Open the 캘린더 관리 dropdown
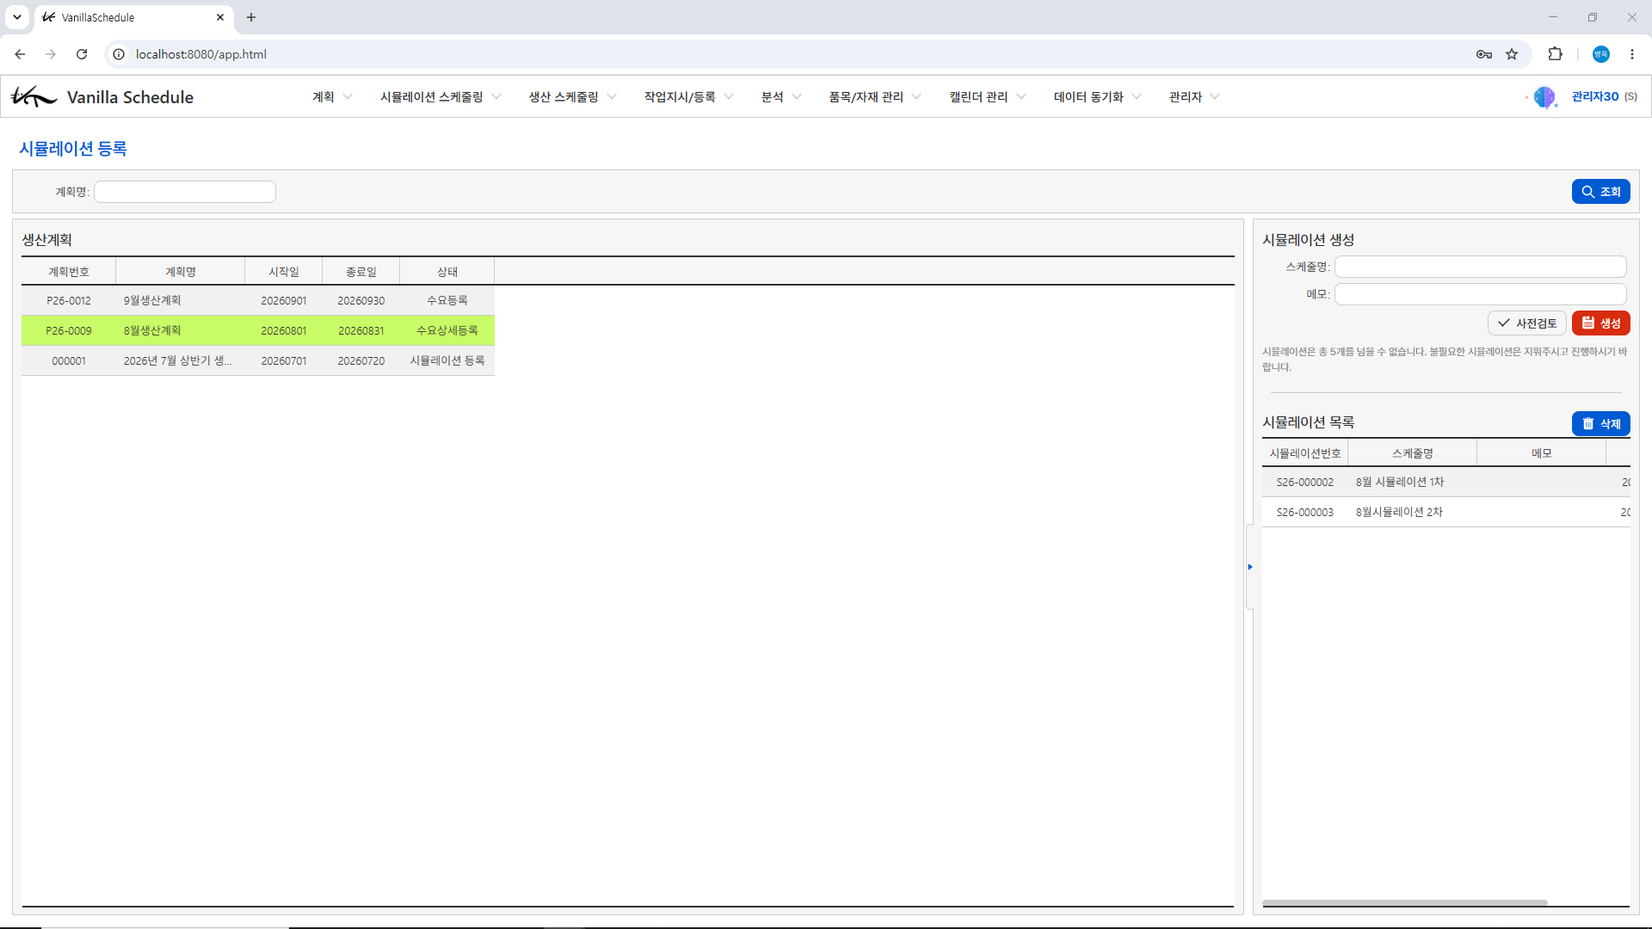The image size is (1652, 929). (987, 97)
